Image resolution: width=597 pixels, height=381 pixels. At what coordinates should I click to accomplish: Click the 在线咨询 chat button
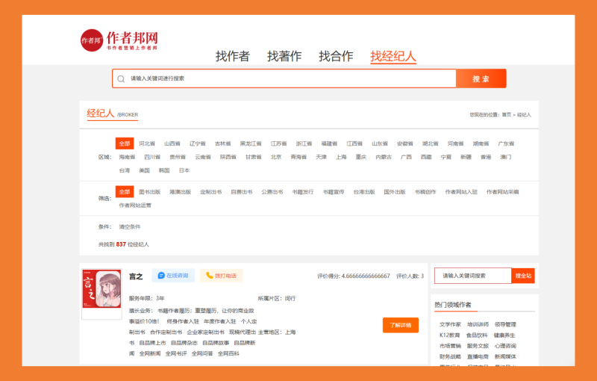173,276
